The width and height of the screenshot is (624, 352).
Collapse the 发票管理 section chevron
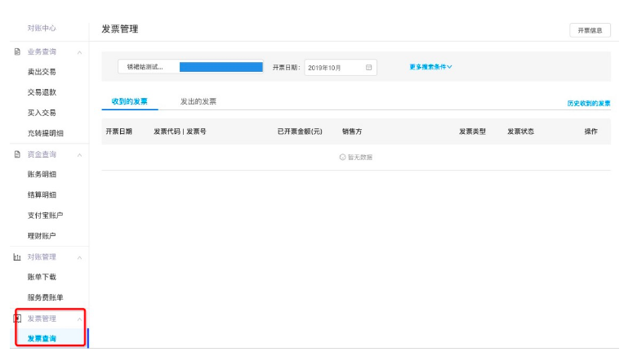79,319
